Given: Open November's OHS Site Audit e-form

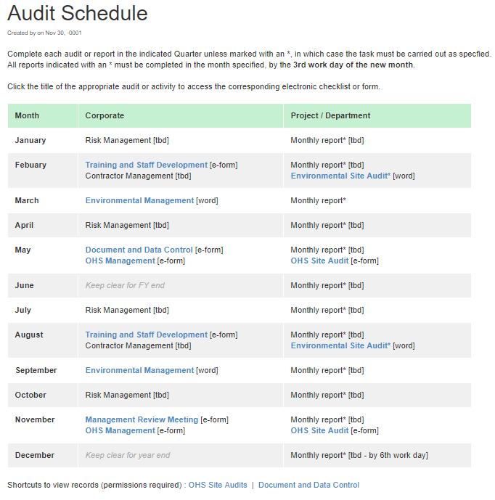Looking at the screenshot, I should (x=319, y=430).
